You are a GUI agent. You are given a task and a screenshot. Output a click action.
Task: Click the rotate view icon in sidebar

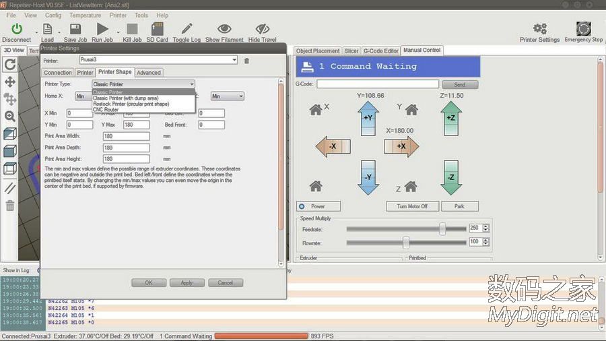10,64
